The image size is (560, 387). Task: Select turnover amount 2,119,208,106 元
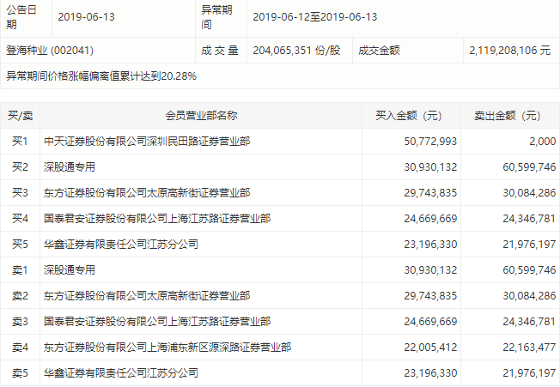pyautogui.click(x=509, y=51)
